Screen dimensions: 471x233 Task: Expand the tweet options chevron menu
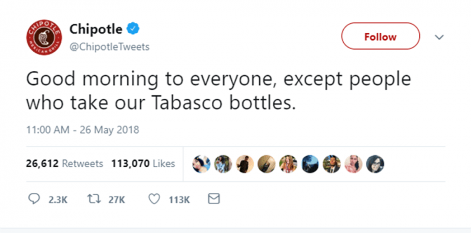pos(440,38)
